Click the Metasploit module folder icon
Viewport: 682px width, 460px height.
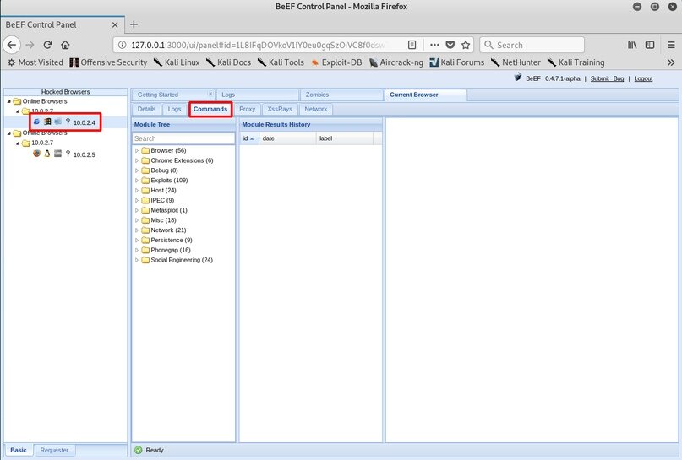point(145,210)
